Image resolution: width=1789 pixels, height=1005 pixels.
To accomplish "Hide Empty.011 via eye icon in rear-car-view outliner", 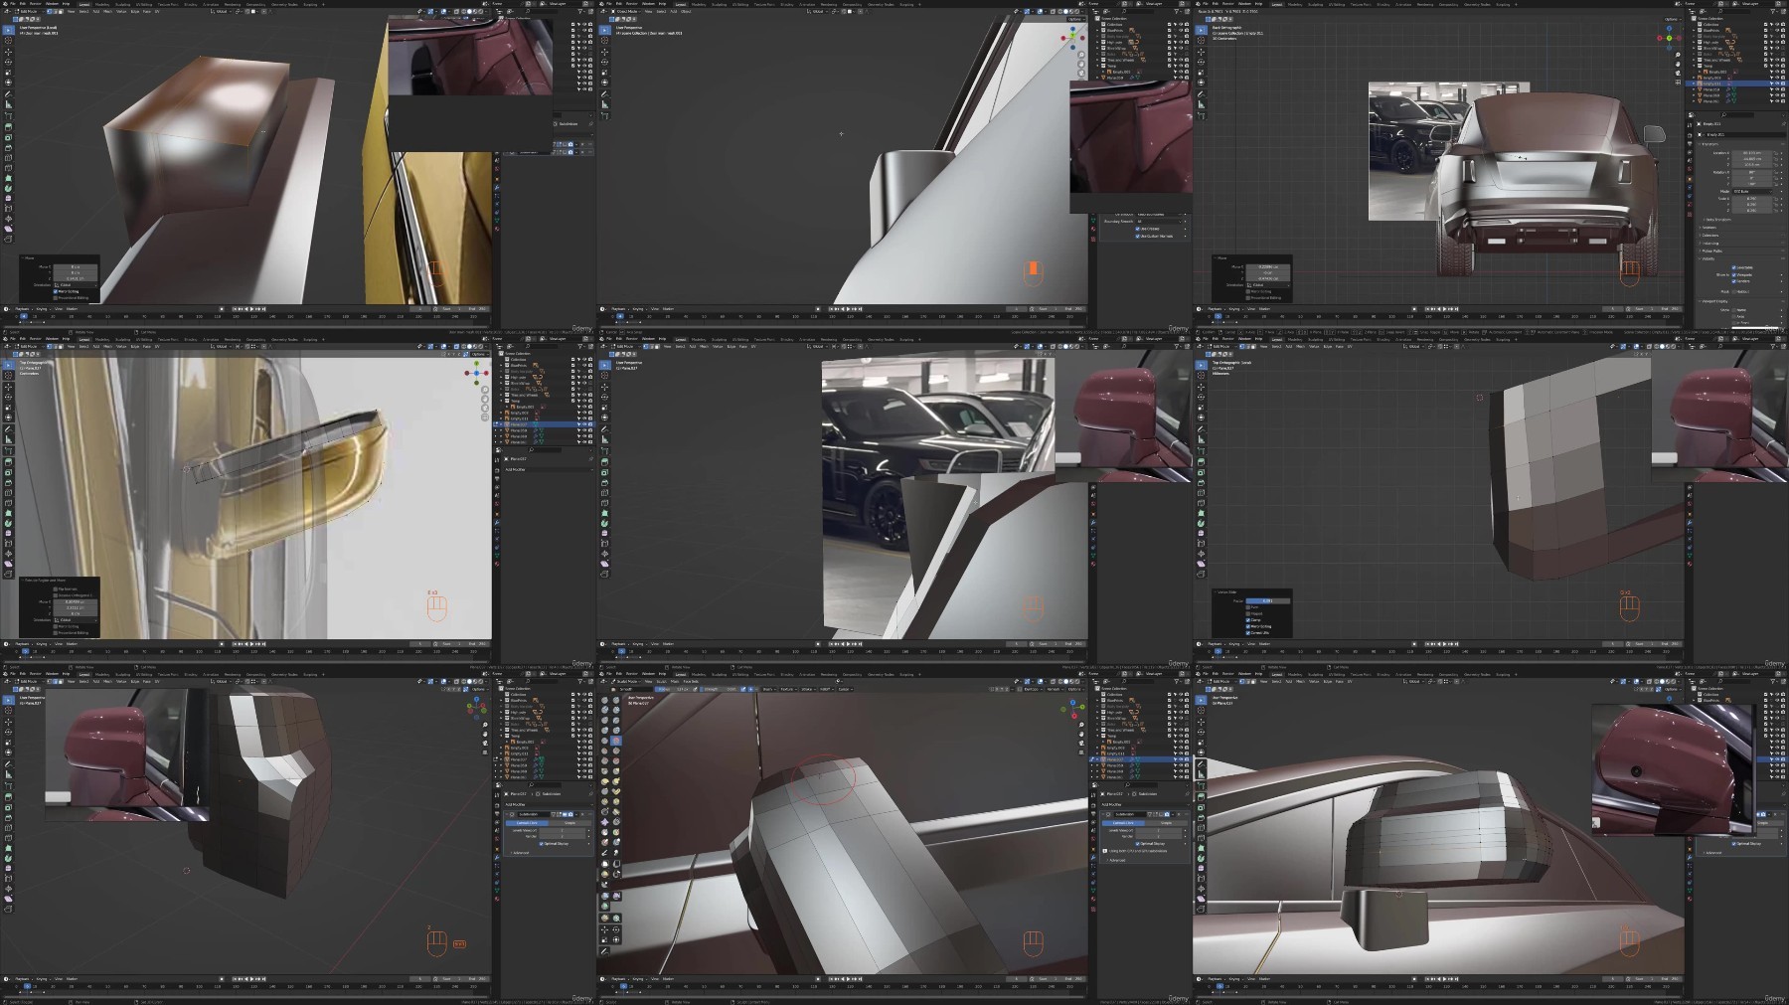I will tap(1777, 84).
